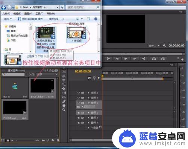Toggle sync lock on 视频 2 track
Viewport: 188px width, 149px height.
coord(82,98)
